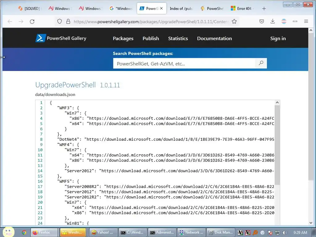
Task: Open the Firefox downloads panel
Action: click(273, 21)
